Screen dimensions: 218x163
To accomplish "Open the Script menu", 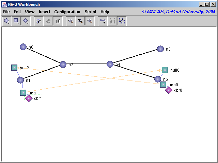I will coord(90,12).
